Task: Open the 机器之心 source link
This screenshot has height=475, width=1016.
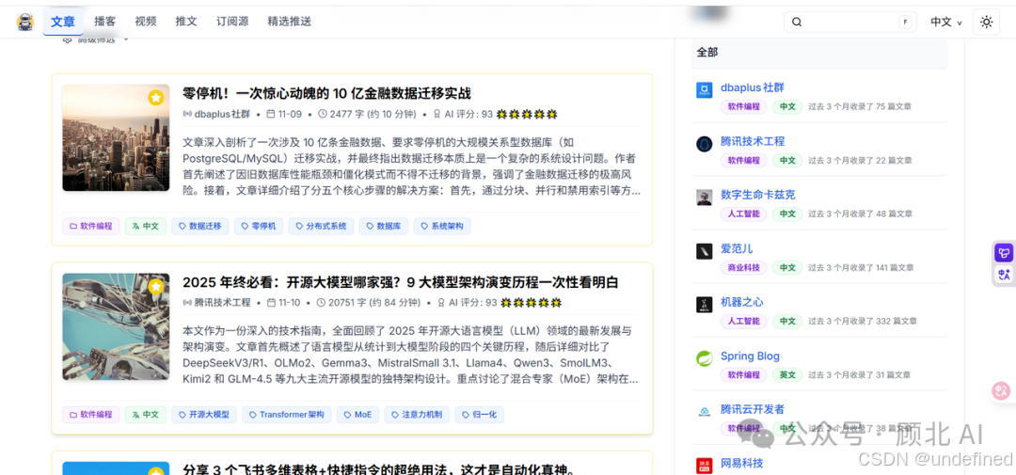Action: pyautogui.click(x=742, y=302)
